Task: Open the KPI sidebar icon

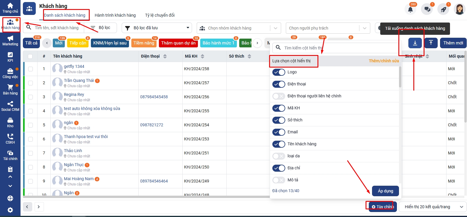Action: click(x=10, y=57)
